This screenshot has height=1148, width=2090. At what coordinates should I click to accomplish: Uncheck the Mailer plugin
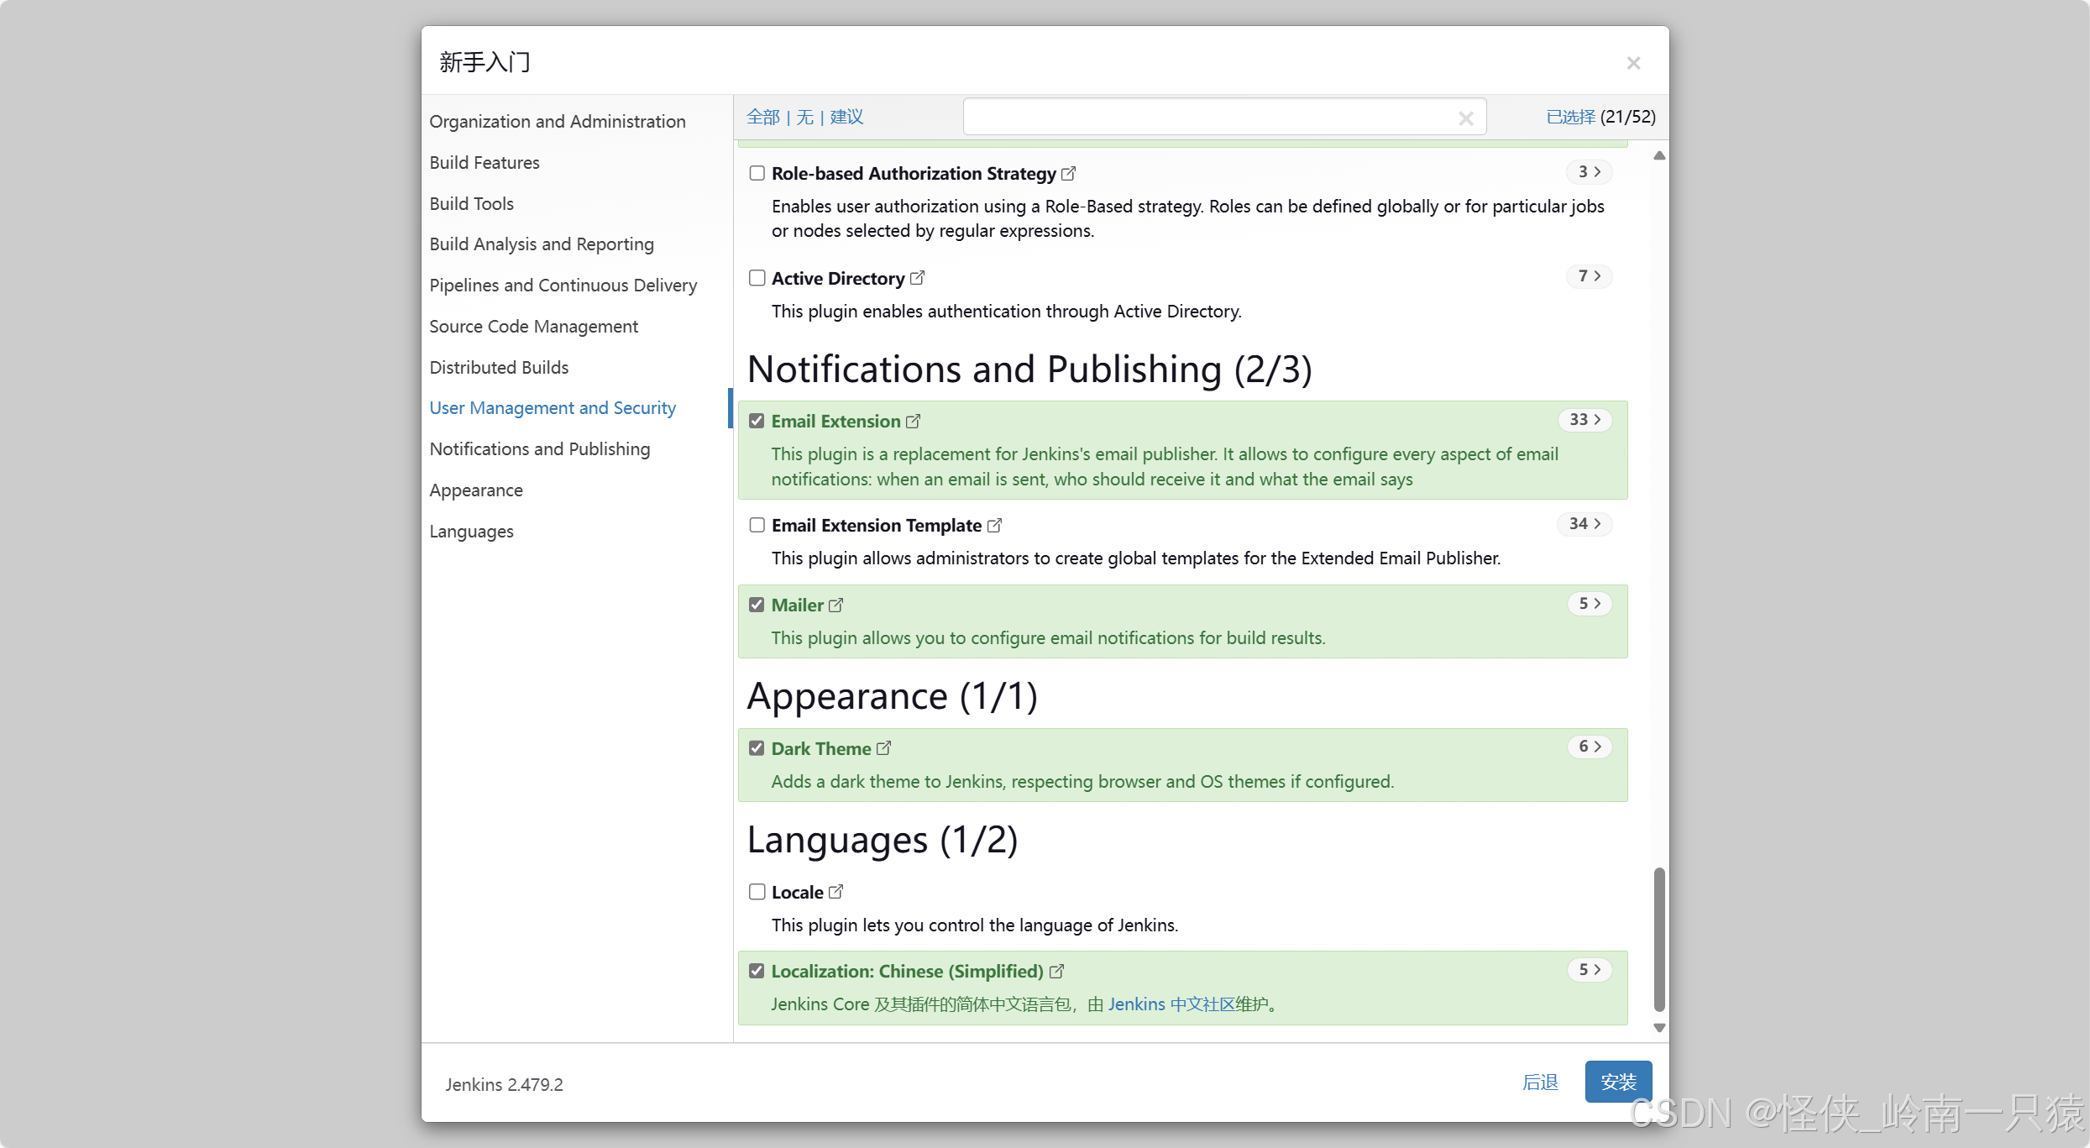point(757,605)
